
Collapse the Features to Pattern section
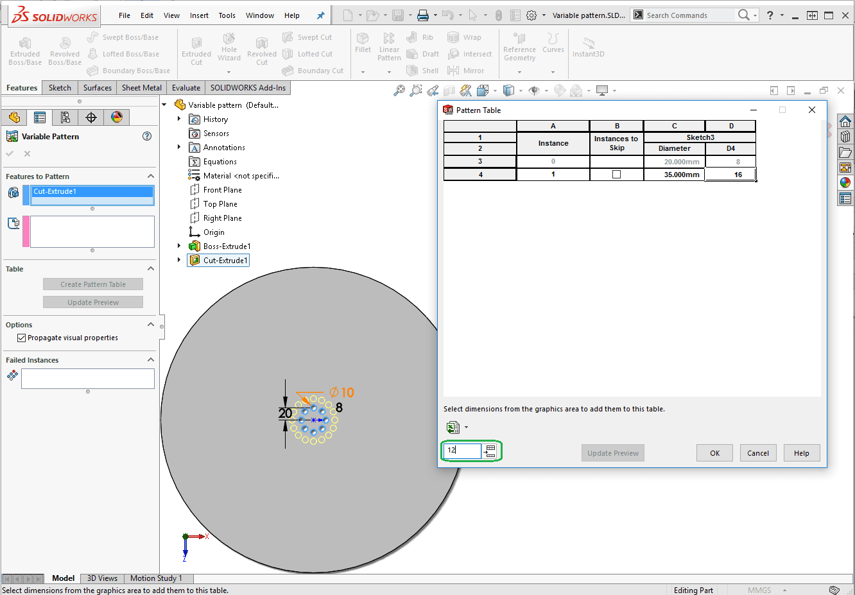click(x=151, y=177)
